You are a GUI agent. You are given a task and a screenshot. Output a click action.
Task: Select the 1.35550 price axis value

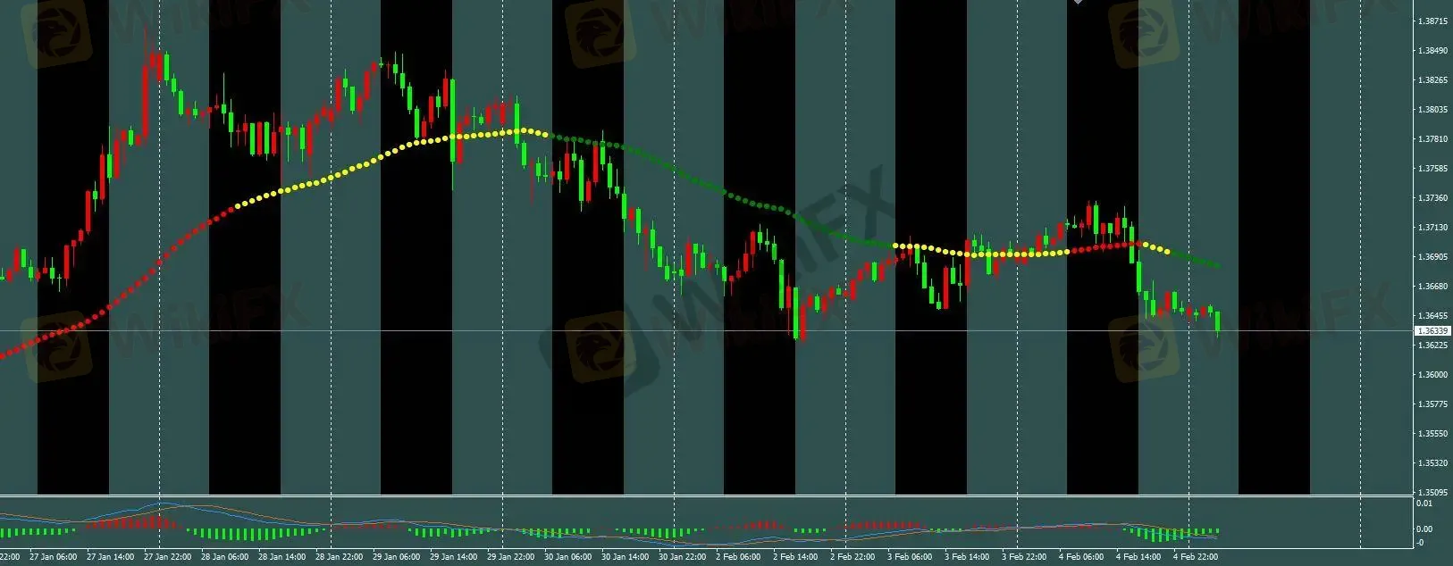click(x=1432, y=434)
